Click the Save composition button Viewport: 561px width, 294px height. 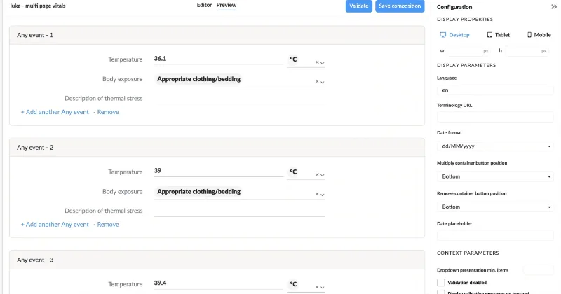400,6
